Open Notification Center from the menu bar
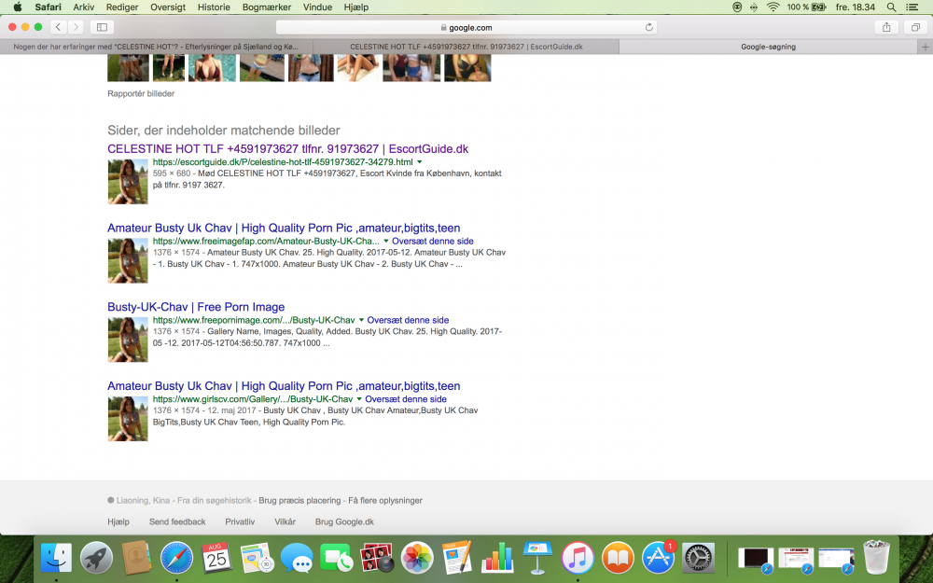 pos(912,7)
